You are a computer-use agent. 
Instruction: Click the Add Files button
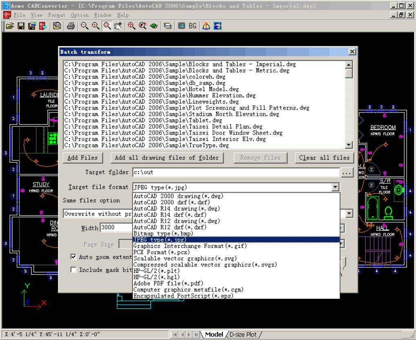[x=83, y=158]
